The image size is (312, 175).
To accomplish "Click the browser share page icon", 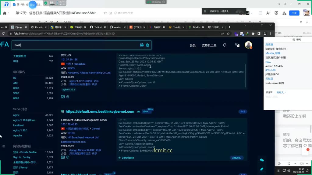I will tap(222, 34).
